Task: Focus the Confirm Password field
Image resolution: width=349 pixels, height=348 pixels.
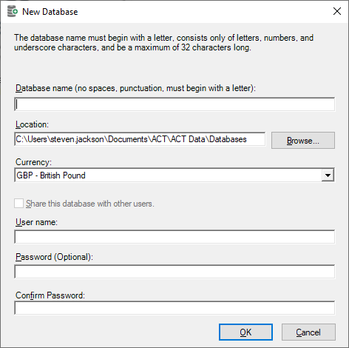Action: coord(174,308)
